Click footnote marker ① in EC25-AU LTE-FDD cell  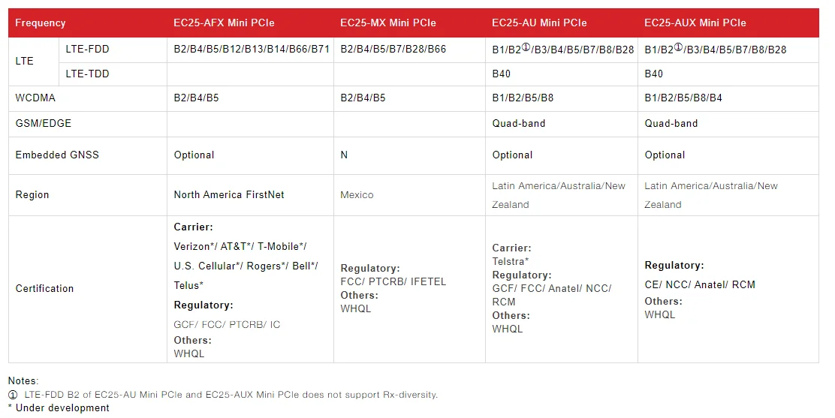526,48
